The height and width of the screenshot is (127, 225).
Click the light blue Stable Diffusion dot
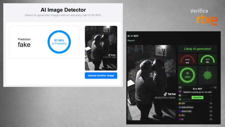180,107
